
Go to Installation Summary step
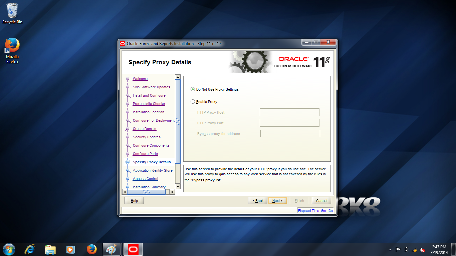(x=149, y=187)
